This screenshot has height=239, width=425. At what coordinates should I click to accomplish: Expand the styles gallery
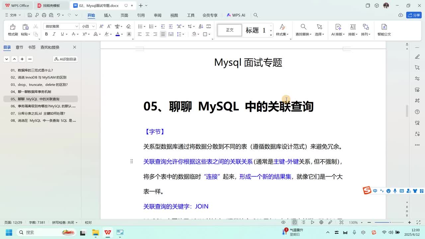(271, 35)
